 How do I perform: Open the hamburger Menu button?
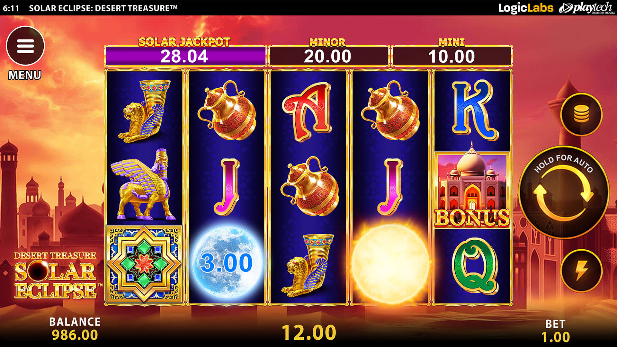pyautogui.click(x=25, y=46)
